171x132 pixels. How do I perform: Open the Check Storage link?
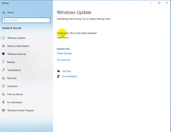(64, 53)
